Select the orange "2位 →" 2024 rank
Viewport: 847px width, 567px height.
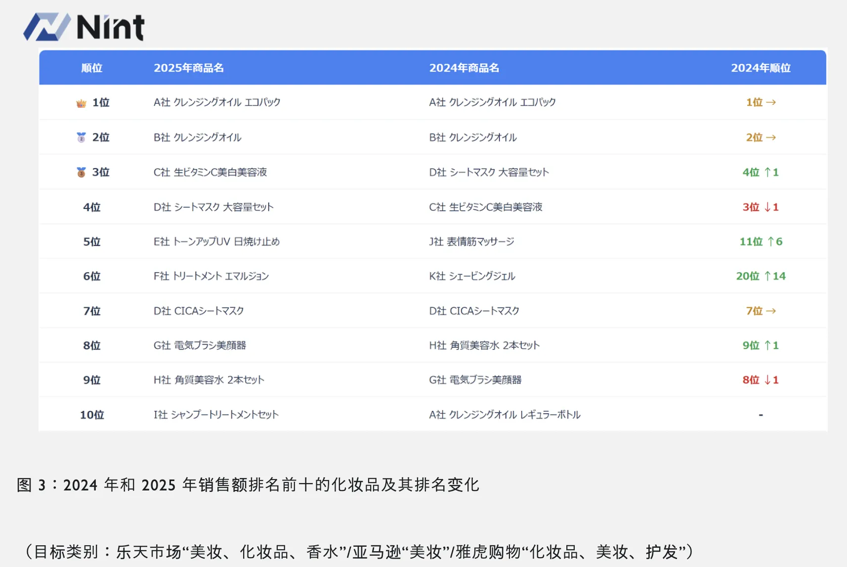click(x=761, y=137)
